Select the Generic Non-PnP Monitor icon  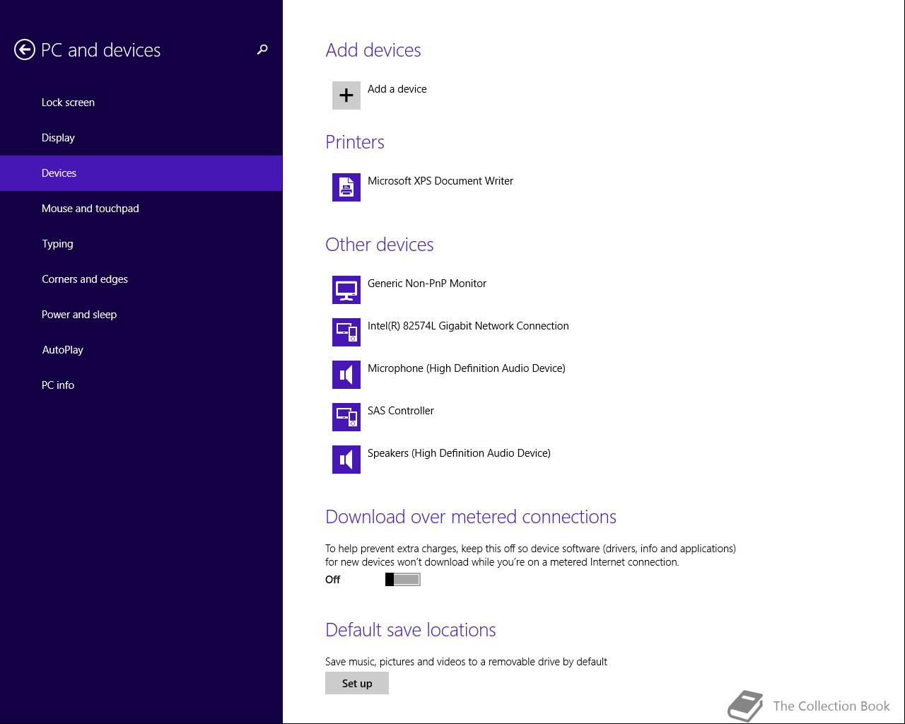[x=346, y=290]
